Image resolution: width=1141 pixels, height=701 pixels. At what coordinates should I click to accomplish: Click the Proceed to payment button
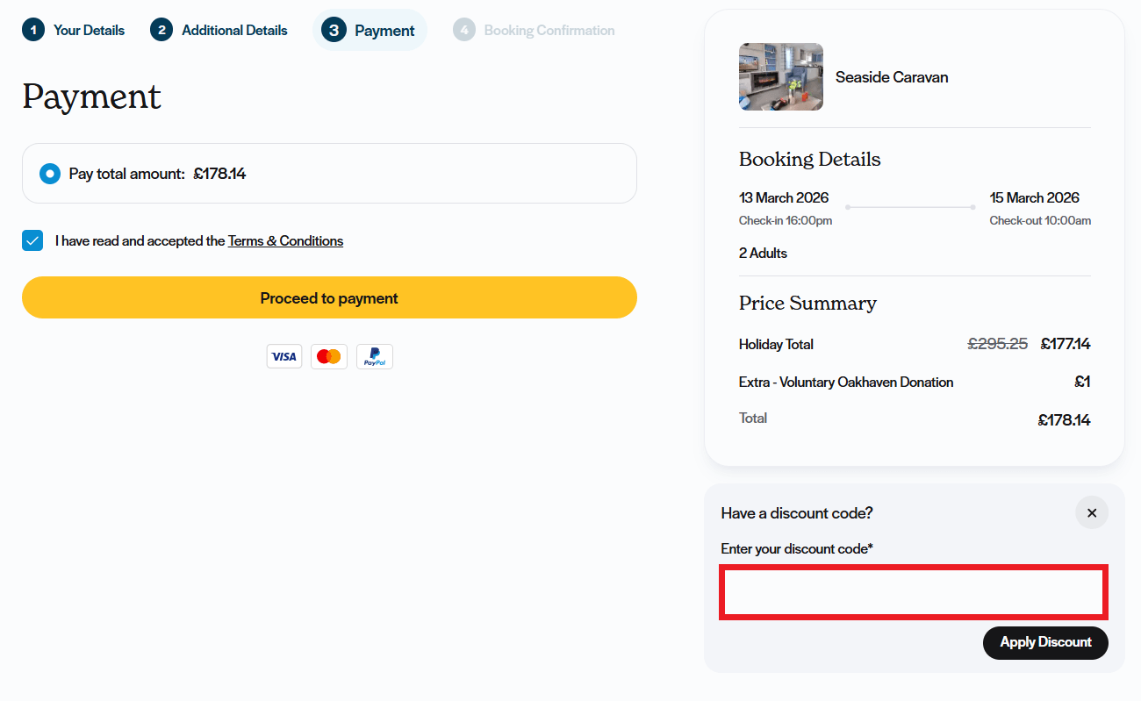point(329,297)
